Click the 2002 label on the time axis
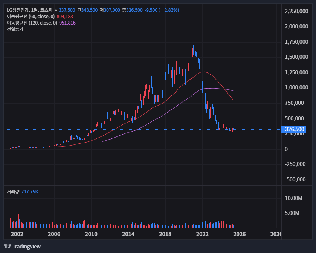 pos(17,234)
